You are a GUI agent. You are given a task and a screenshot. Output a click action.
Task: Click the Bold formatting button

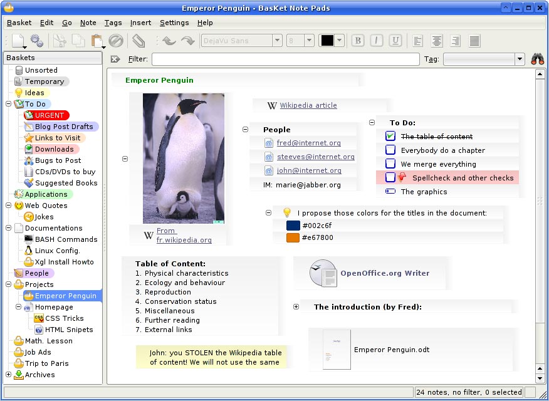[358, 41]
